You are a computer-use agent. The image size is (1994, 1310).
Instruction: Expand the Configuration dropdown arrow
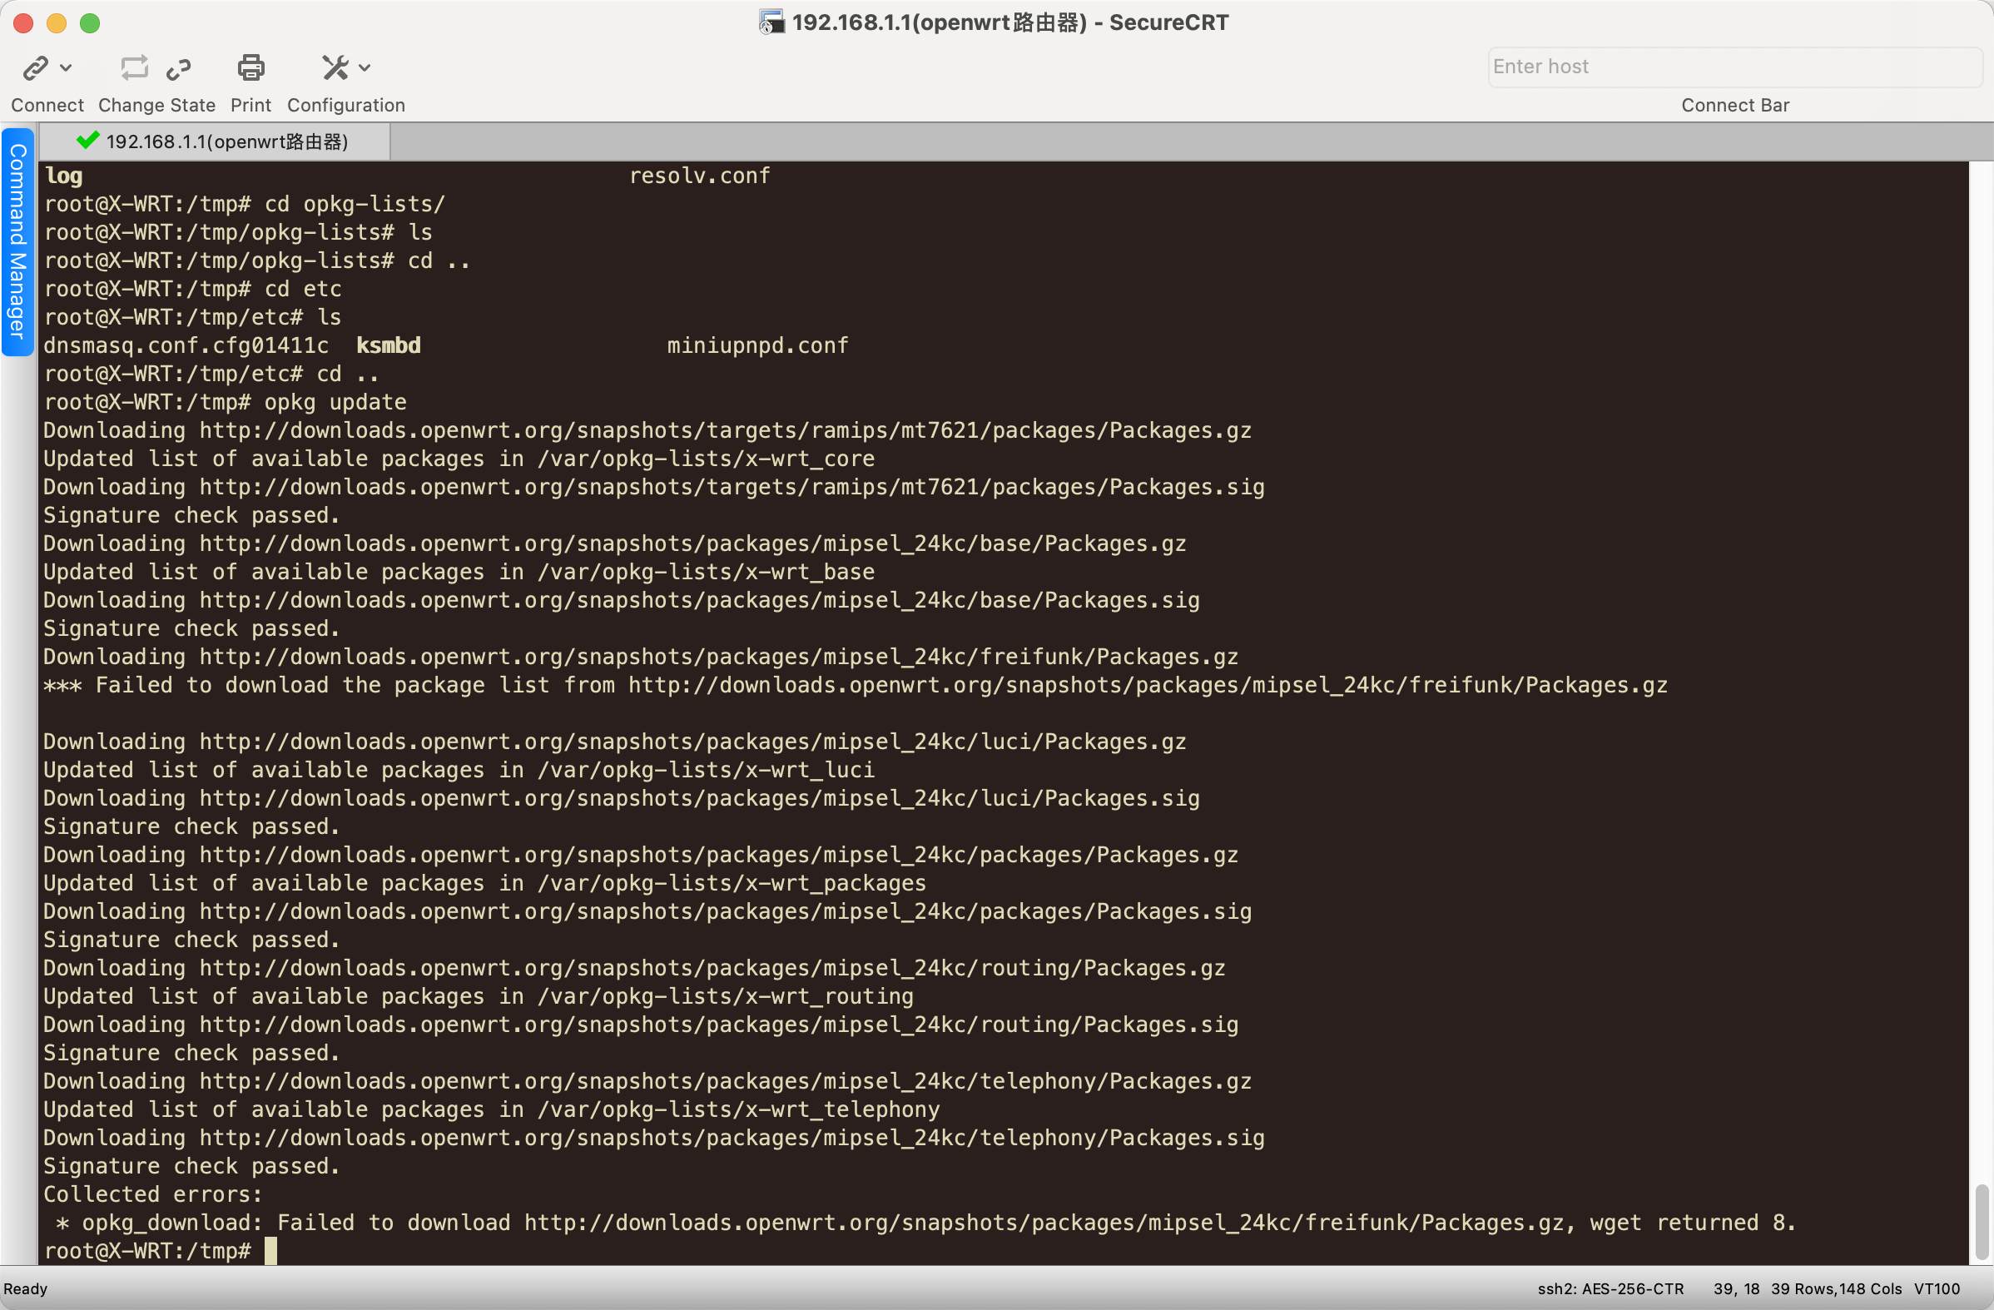pyautogui.click(x=365, y=68)
